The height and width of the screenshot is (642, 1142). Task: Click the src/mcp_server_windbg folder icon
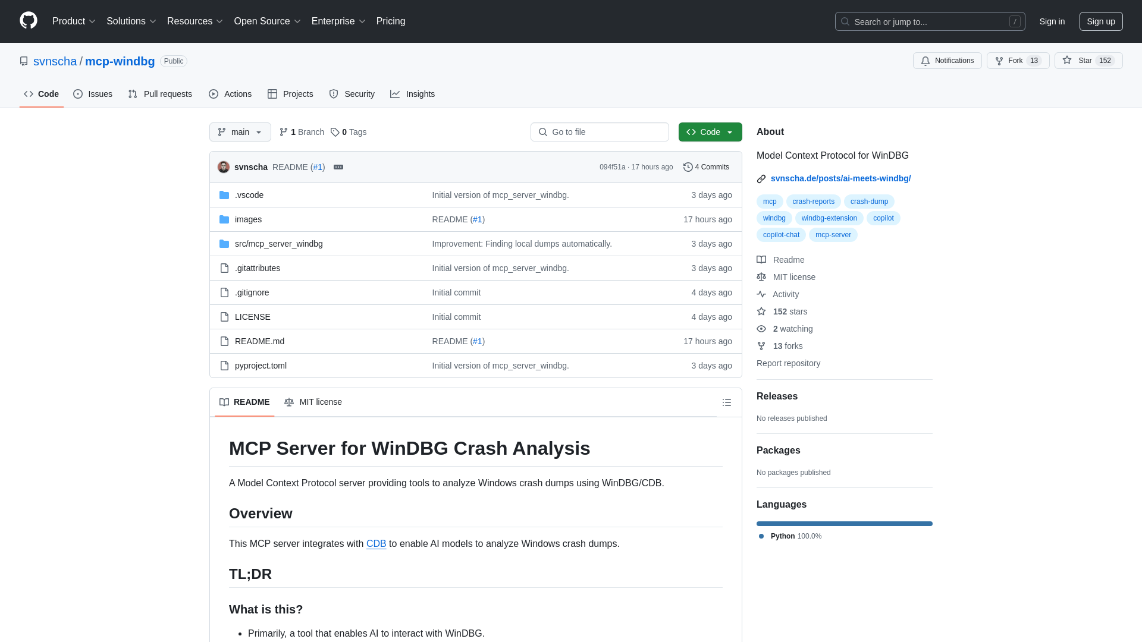point(224,244)
